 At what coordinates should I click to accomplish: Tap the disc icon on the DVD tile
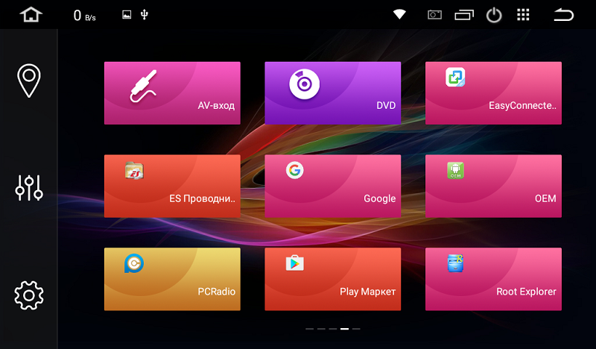coord(304,84)
